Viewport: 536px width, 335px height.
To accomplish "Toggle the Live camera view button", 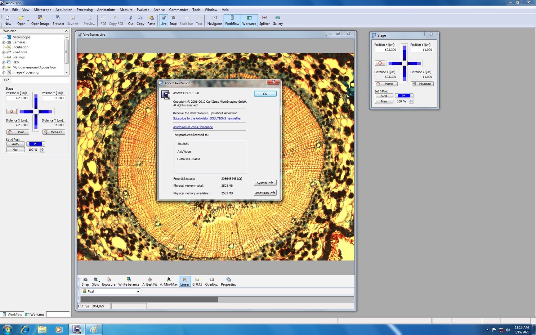I will 163,20.
